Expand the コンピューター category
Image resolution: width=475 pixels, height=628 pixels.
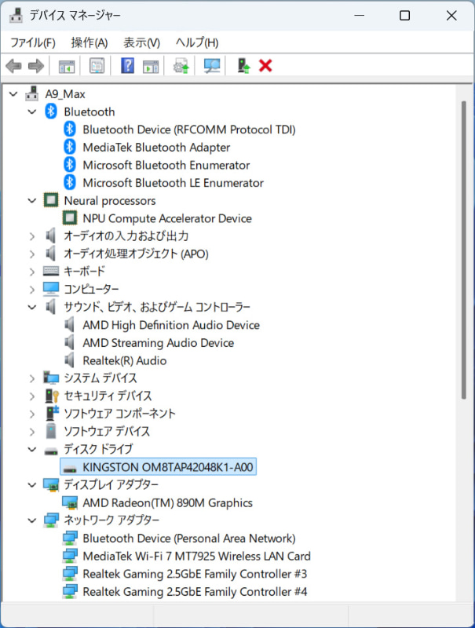pyautogui.click(x=32, y=289)
